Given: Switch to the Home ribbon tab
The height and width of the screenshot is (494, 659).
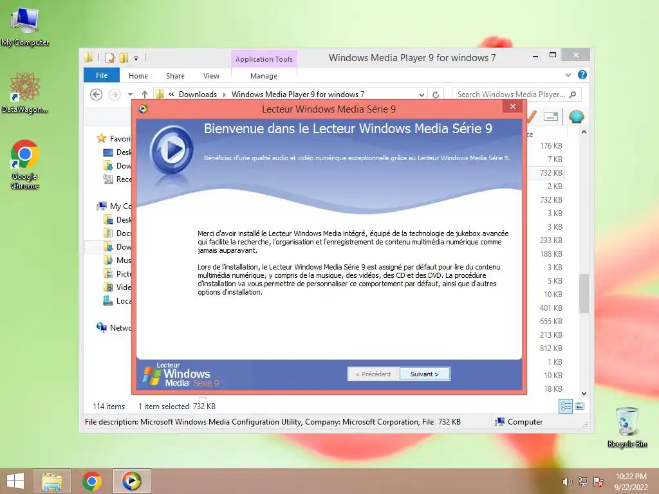Looking at the screenshot, I should (138, 76).
